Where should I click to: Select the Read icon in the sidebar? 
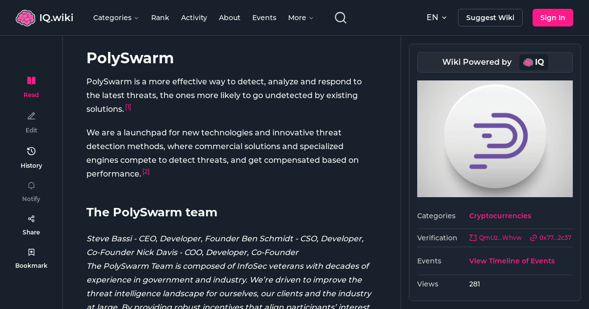pos(31,80)
